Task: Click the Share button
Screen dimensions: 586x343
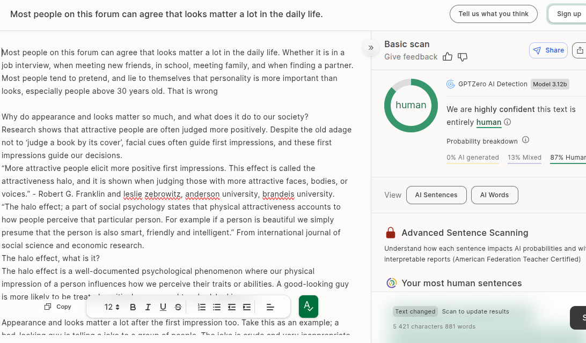Action: coord(548,50)
